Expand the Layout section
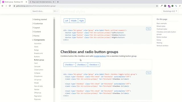The image size is (182, 102). coord(36,28)
